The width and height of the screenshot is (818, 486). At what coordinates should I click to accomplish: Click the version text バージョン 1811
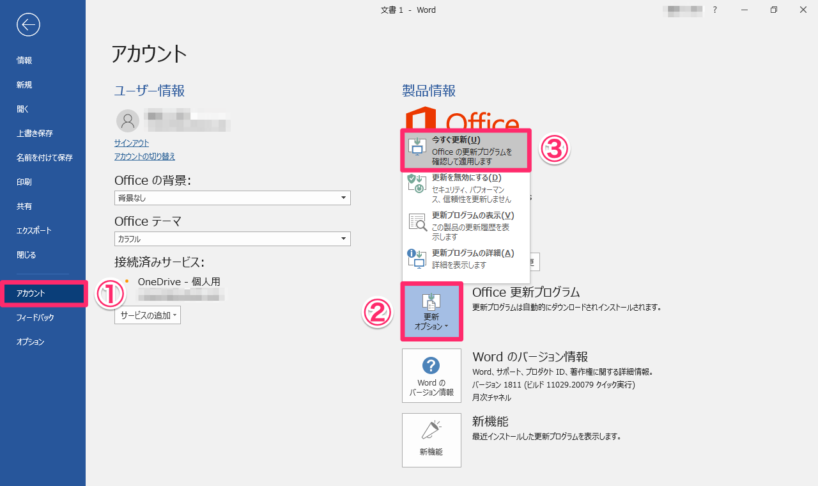[x=553, y=385]
